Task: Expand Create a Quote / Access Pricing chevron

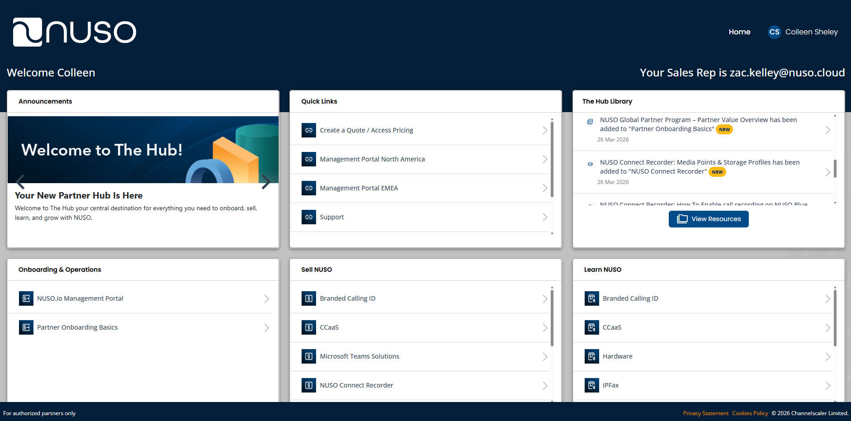Action: tap(545, 130)
